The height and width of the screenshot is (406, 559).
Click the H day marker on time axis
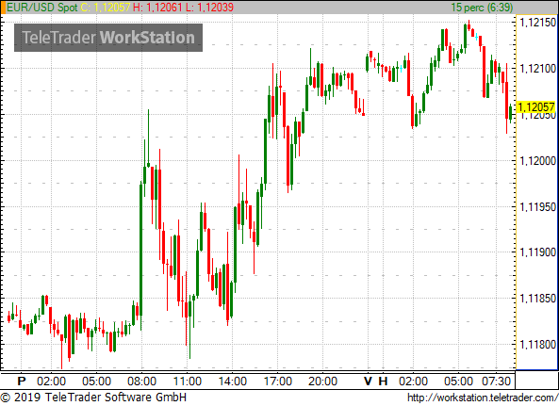tap(383, 382)
